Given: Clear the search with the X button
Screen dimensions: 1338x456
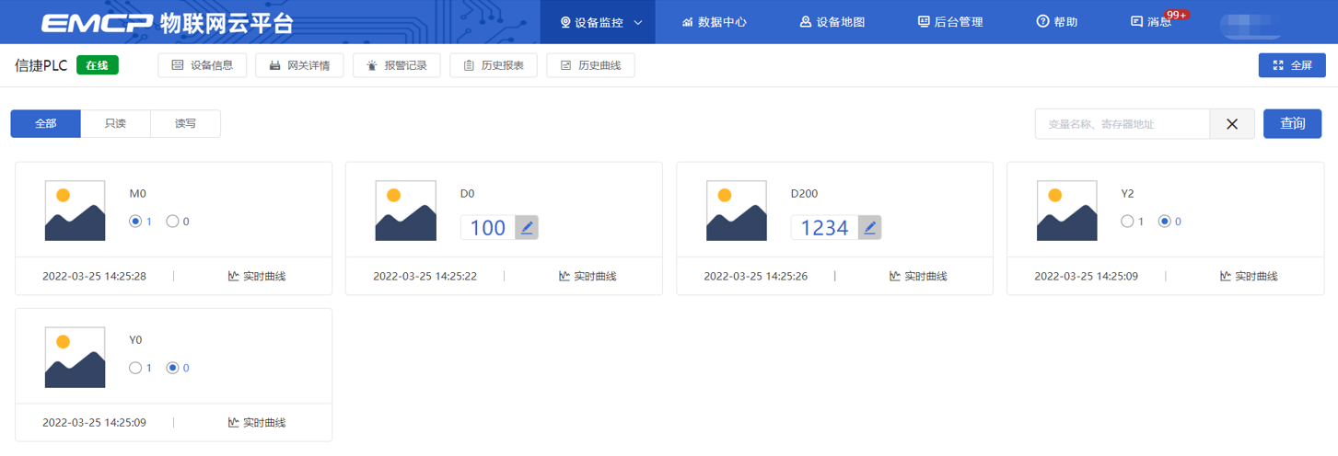Looking at the screenshot, I should [x=1232, y=124].
